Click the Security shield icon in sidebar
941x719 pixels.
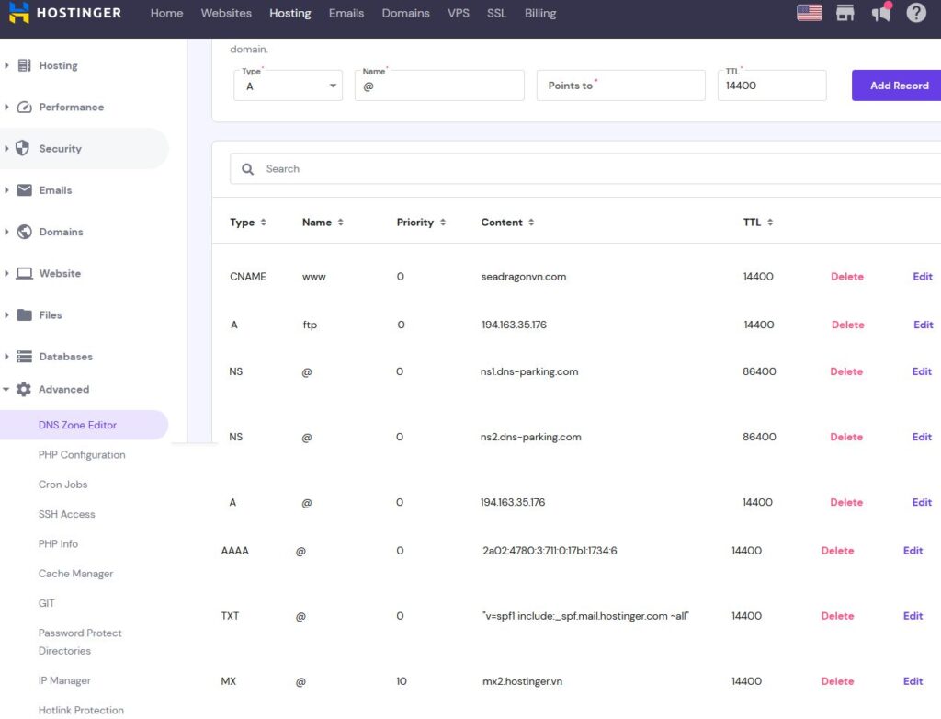point(24,149)
